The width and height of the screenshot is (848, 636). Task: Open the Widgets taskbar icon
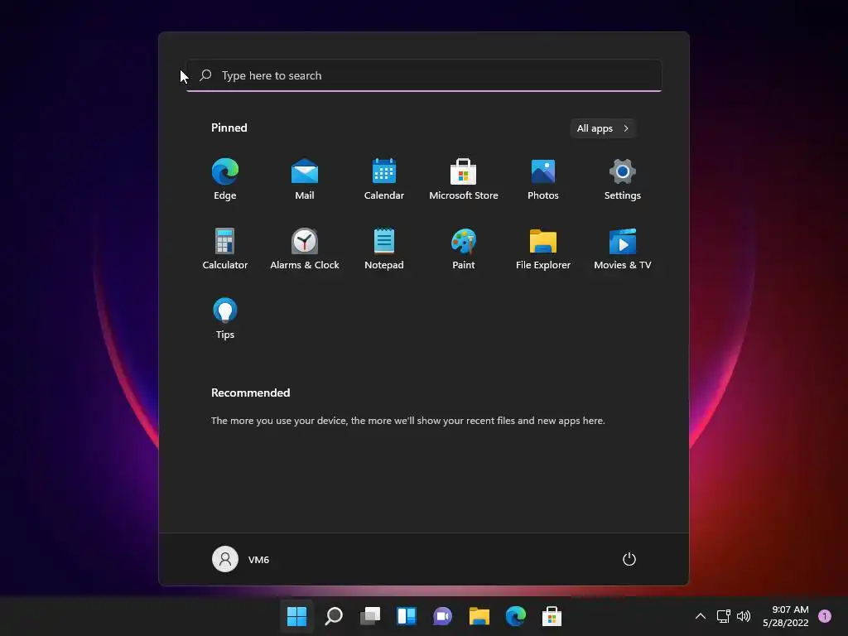tap(406, 616)
